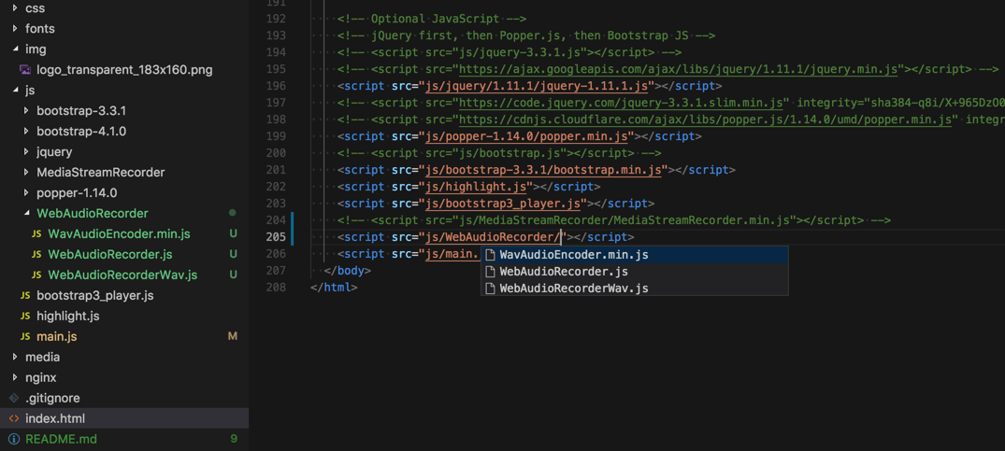Click line number 196 in the gutter
Screen dimensions: 1005x451
pyautogui.click(x=276, y=86)
